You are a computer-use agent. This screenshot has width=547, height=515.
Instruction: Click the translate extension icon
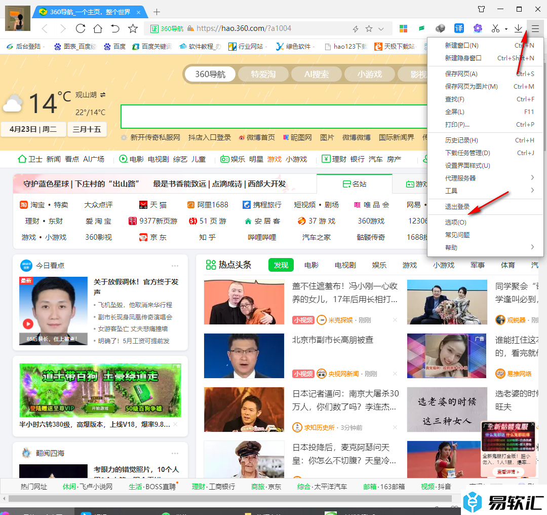459,28
